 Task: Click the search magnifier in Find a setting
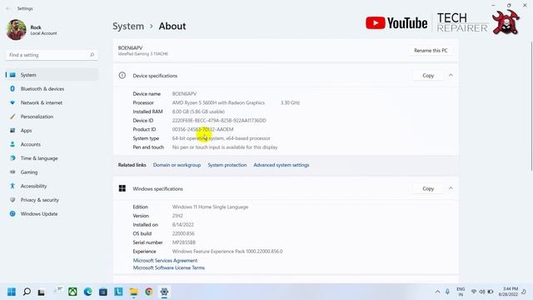[92, 55]
